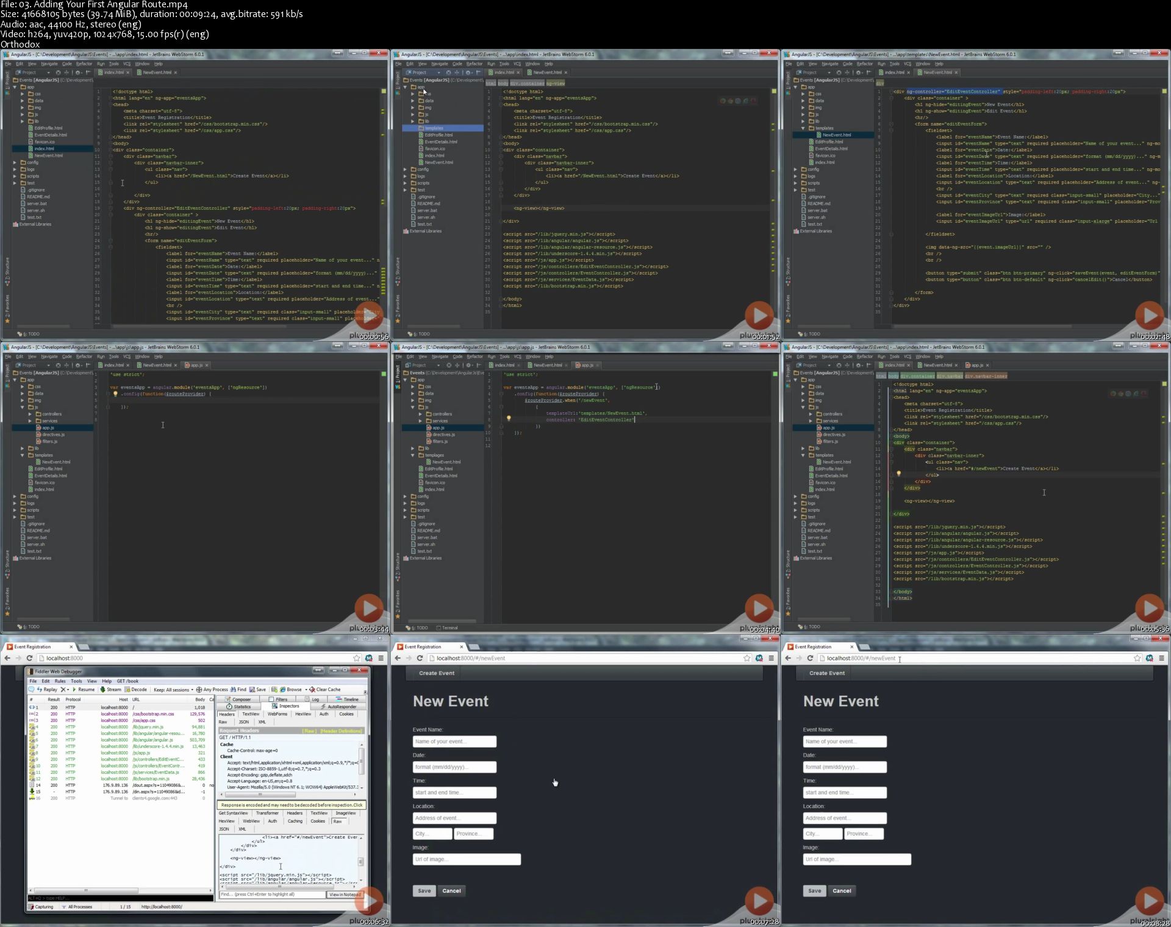The image size is (1171, 927).
Task: Select /css/bootstrap.min.css session row in Fiddler
Action: click(x=119, y=714)
